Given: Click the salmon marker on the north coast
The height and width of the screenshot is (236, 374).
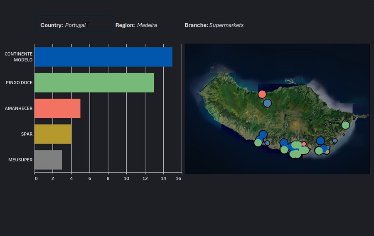Looking at the screenshot, I should coord(262,94).
